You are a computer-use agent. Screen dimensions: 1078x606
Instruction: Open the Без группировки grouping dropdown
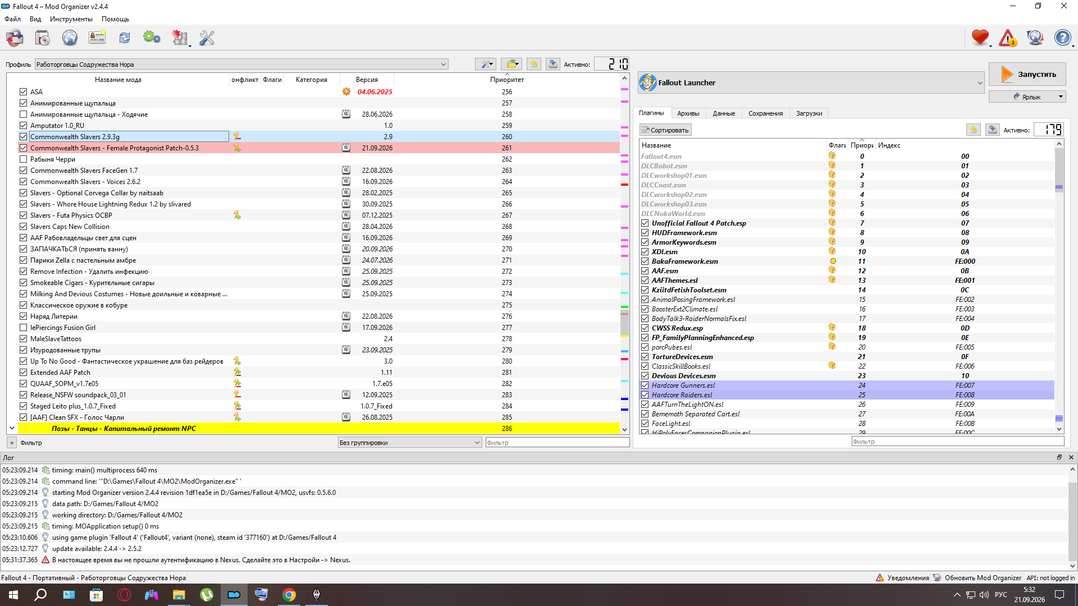click(x=410, y=442)
